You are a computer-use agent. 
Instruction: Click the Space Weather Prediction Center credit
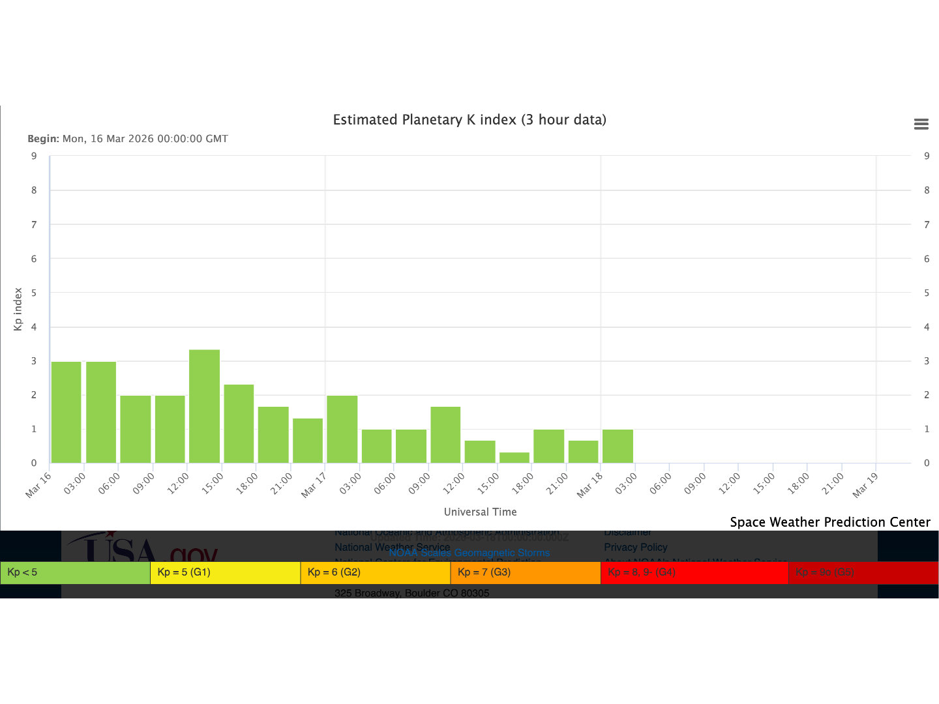click(829, 522)
